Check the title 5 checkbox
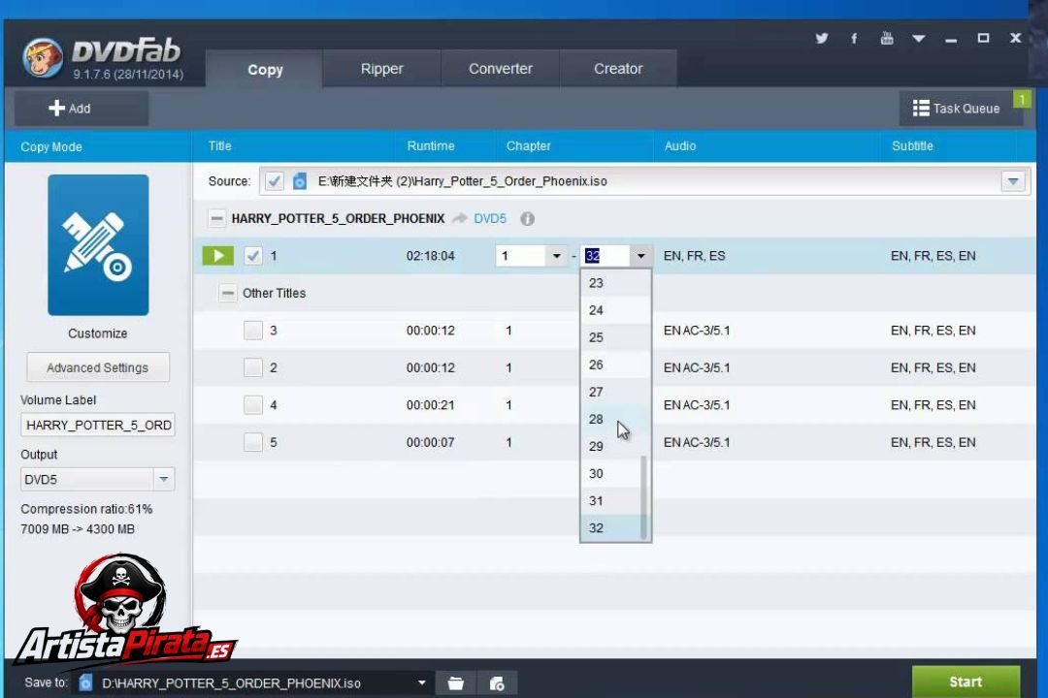 (252, 442)
